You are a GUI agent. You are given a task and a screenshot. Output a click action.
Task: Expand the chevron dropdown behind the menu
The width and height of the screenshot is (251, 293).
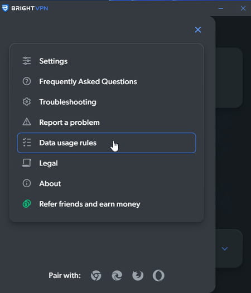pyautogui.click(x=225, y=248)
